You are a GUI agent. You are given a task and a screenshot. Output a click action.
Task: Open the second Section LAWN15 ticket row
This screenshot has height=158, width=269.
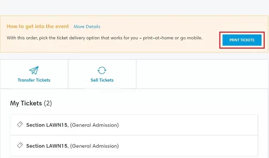(134, 146)
